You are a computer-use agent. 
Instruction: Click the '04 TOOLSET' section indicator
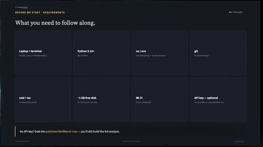tap(236, 12)
